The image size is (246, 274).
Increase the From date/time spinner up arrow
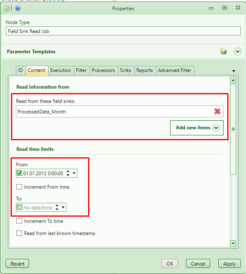[68, 172]
